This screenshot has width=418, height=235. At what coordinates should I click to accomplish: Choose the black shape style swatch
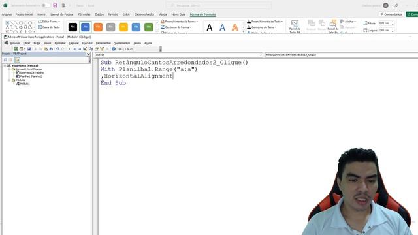72,27
